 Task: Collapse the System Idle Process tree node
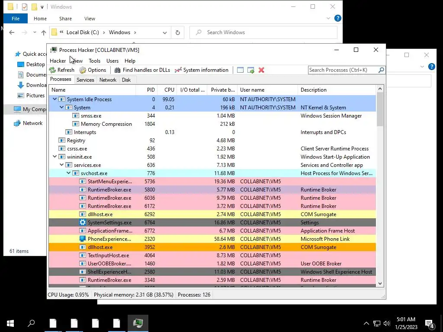(55, 99)
